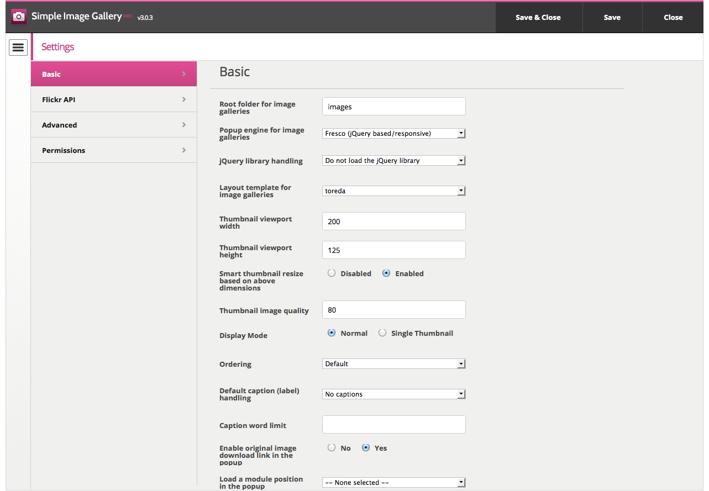The image size is (709, 491).
Task: Click the v3.0.3 version label
Action: click(x=145, y=18)
